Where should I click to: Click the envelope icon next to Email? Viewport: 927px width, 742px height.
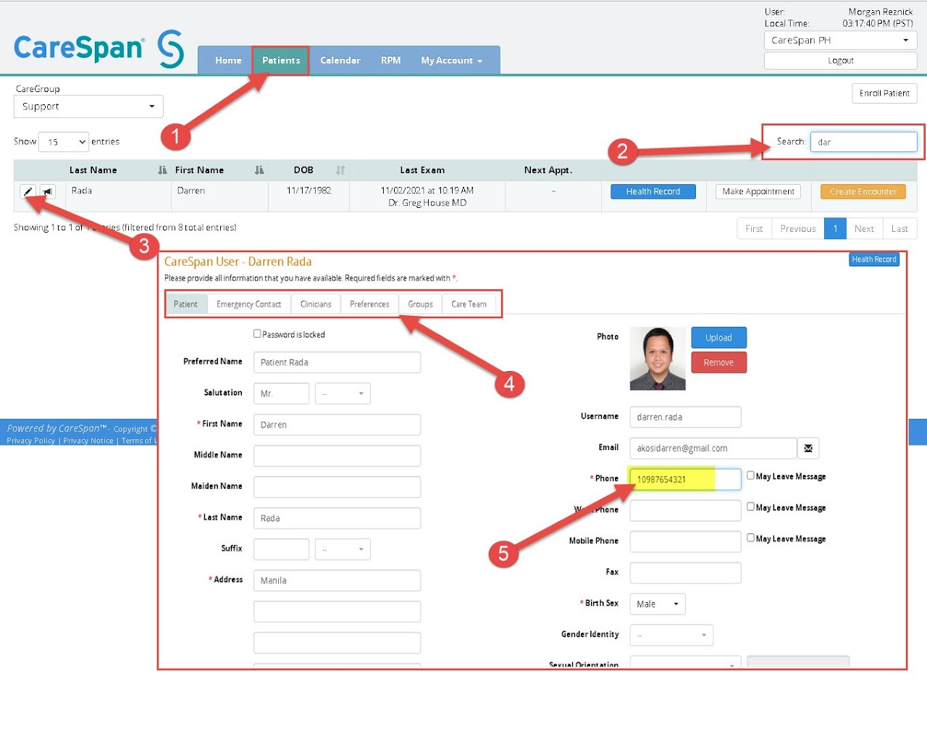click(x=808, y=449)
